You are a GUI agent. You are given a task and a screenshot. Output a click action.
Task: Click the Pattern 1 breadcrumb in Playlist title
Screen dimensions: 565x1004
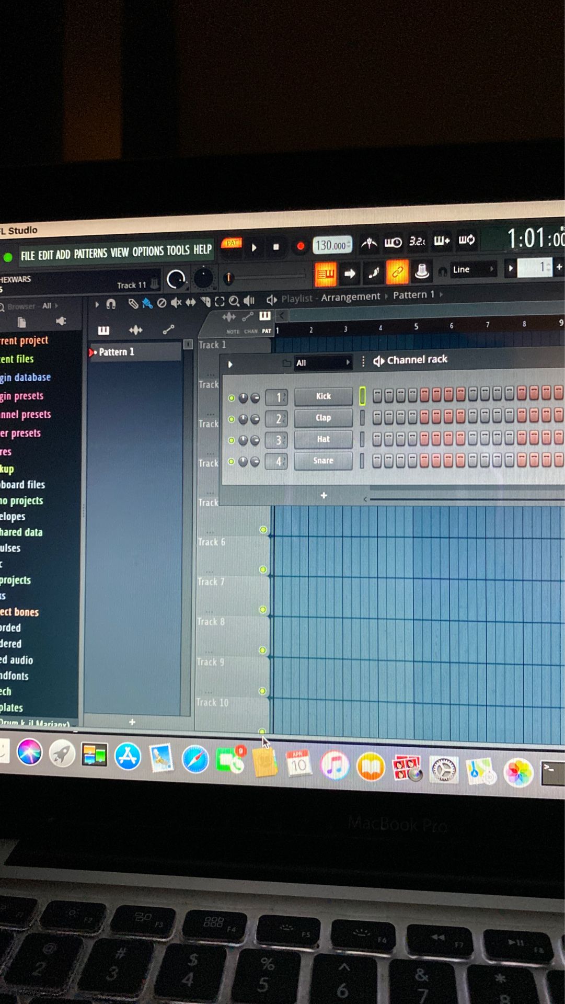(x=413, y=295)
